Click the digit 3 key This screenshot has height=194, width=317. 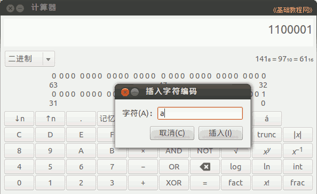click(112, 183)
